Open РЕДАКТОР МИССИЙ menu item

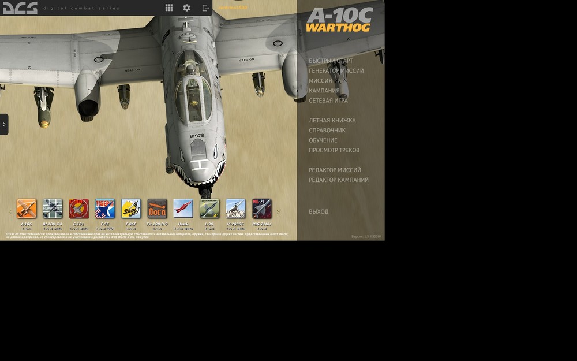tap(335, 170)
